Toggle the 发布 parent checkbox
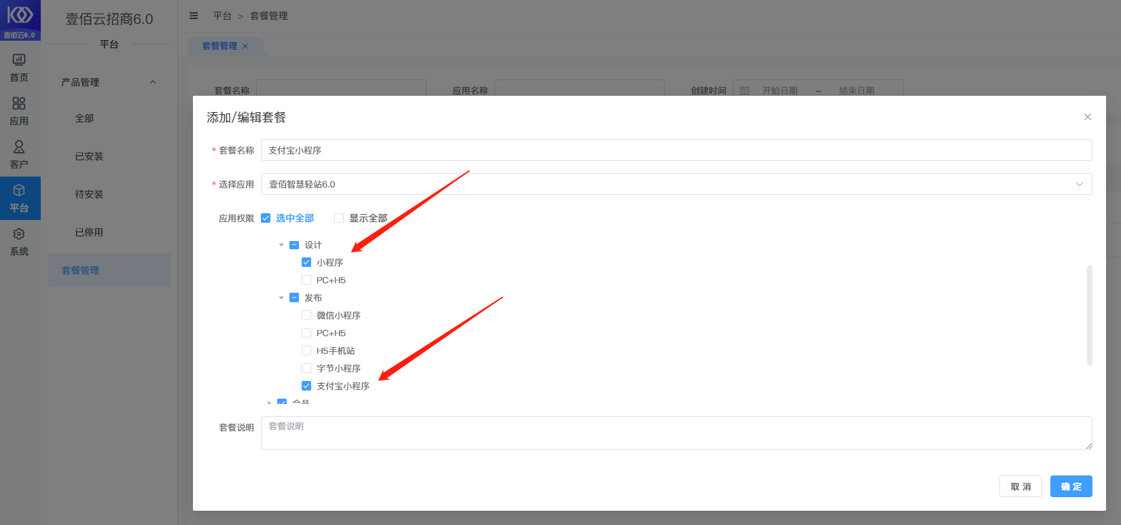 pos(294,298)
